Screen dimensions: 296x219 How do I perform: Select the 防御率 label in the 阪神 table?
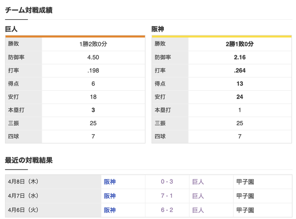point(163,57)
